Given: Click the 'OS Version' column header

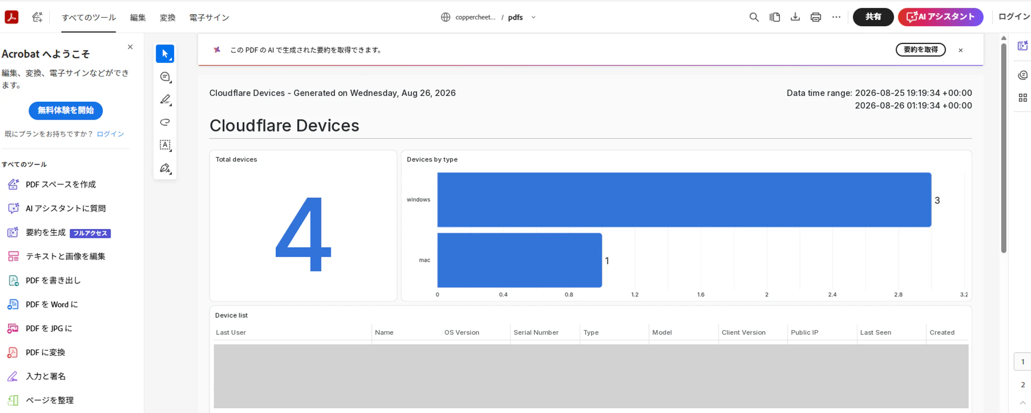Looking at the screenshot, I should coord(462,333).
